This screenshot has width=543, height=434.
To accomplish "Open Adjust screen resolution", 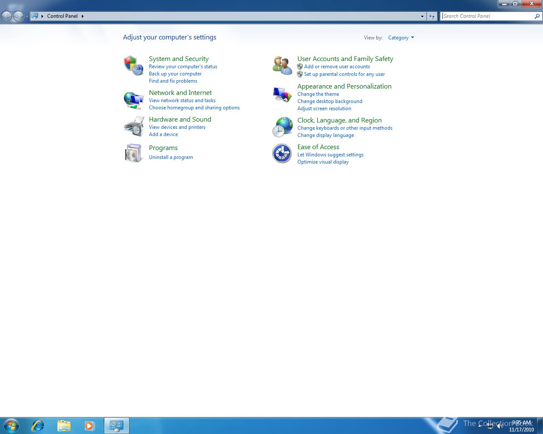I will pyautogui.click(x=324, y=108).
